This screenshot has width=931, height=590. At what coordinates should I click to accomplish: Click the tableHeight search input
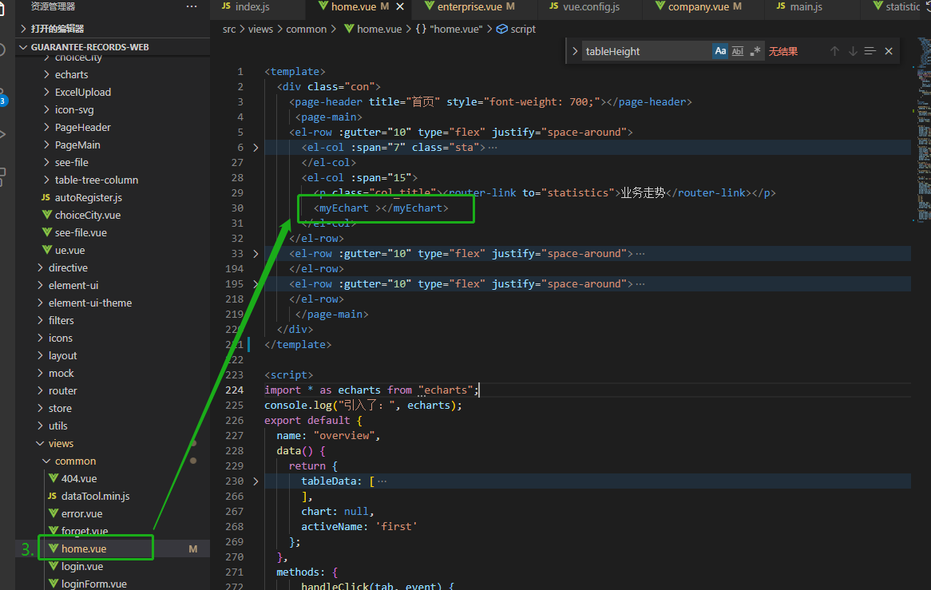click(646, 51)
